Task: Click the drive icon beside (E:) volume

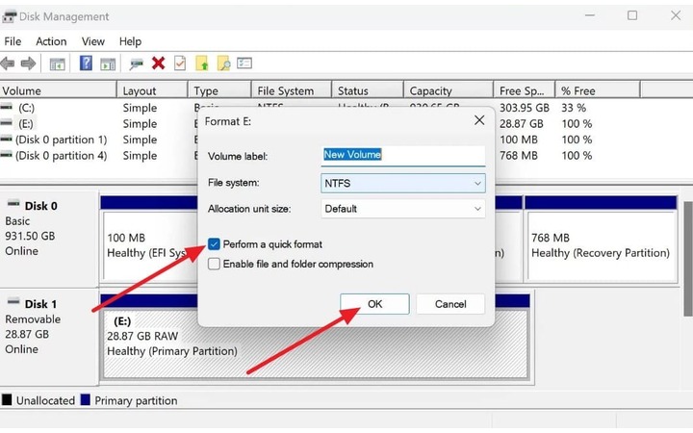Action: pos(6,123)
